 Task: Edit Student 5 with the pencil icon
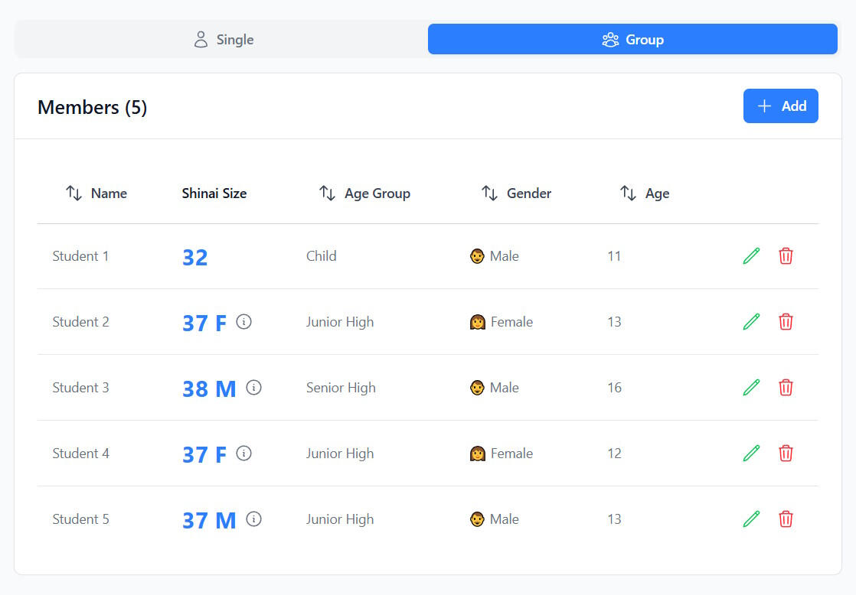point(751,519)
